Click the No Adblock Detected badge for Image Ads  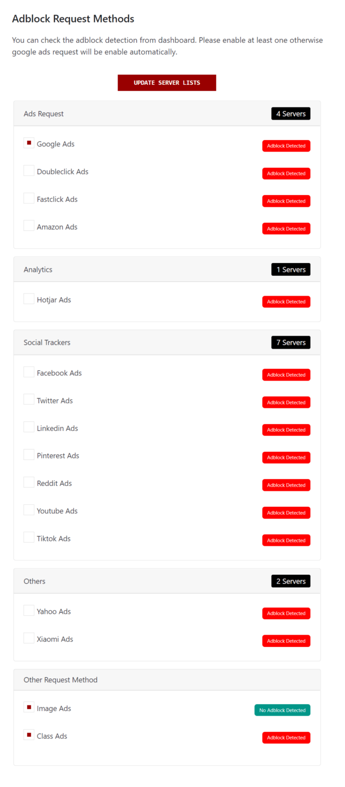pos(282,710)
